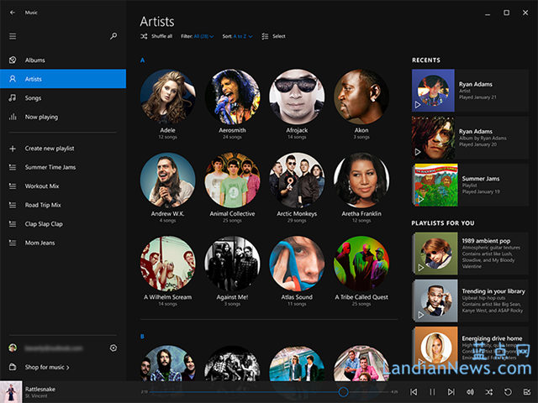Open the Adele artist thumbnail
Screen dimensions: 538x403
[x=168, y=97]
